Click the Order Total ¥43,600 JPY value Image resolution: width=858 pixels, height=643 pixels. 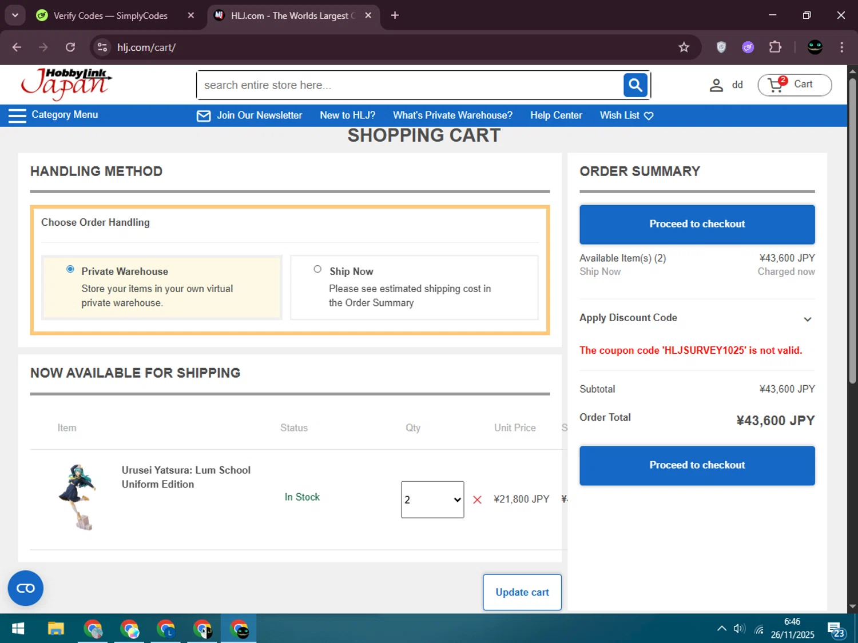click(775, 421)
